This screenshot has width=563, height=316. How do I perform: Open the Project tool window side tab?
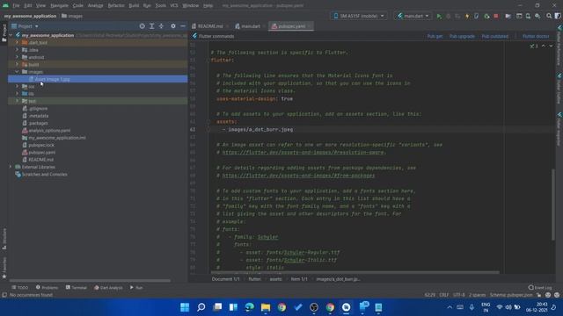[x=4, y=33]
